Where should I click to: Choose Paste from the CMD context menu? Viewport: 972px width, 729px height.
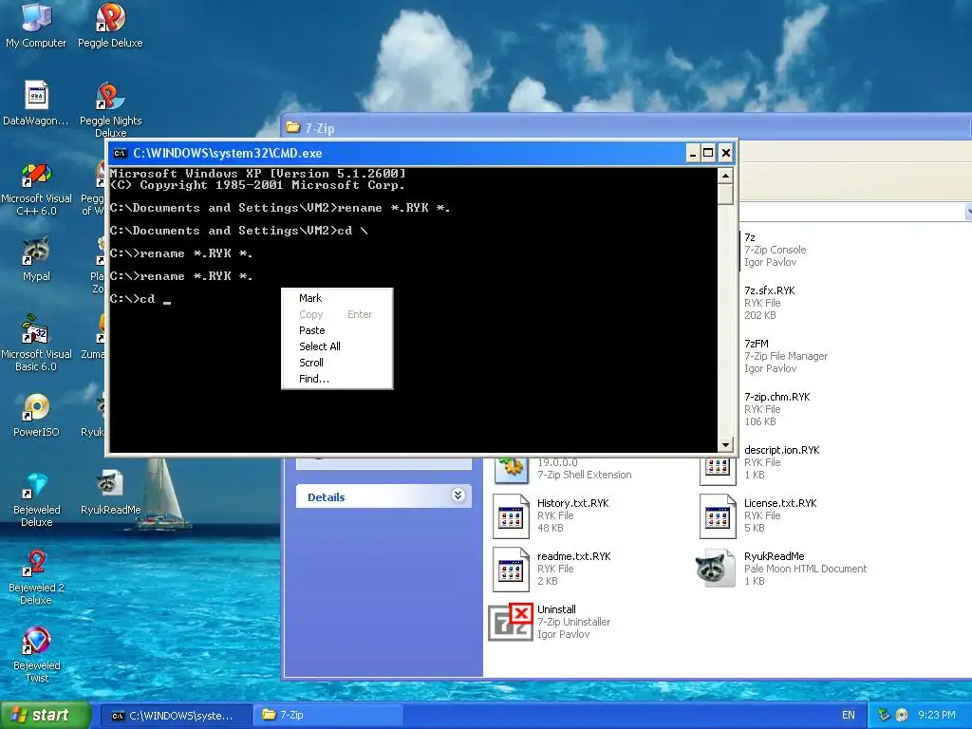(x=311, y=330)
